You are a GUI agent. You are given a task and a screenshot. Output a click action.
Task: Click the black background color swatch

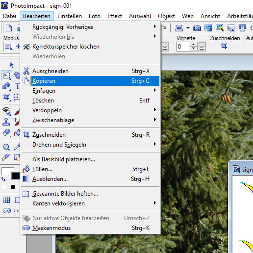[x=16, y=176]
